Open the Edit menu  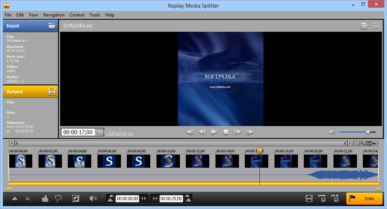coord(20,15)
